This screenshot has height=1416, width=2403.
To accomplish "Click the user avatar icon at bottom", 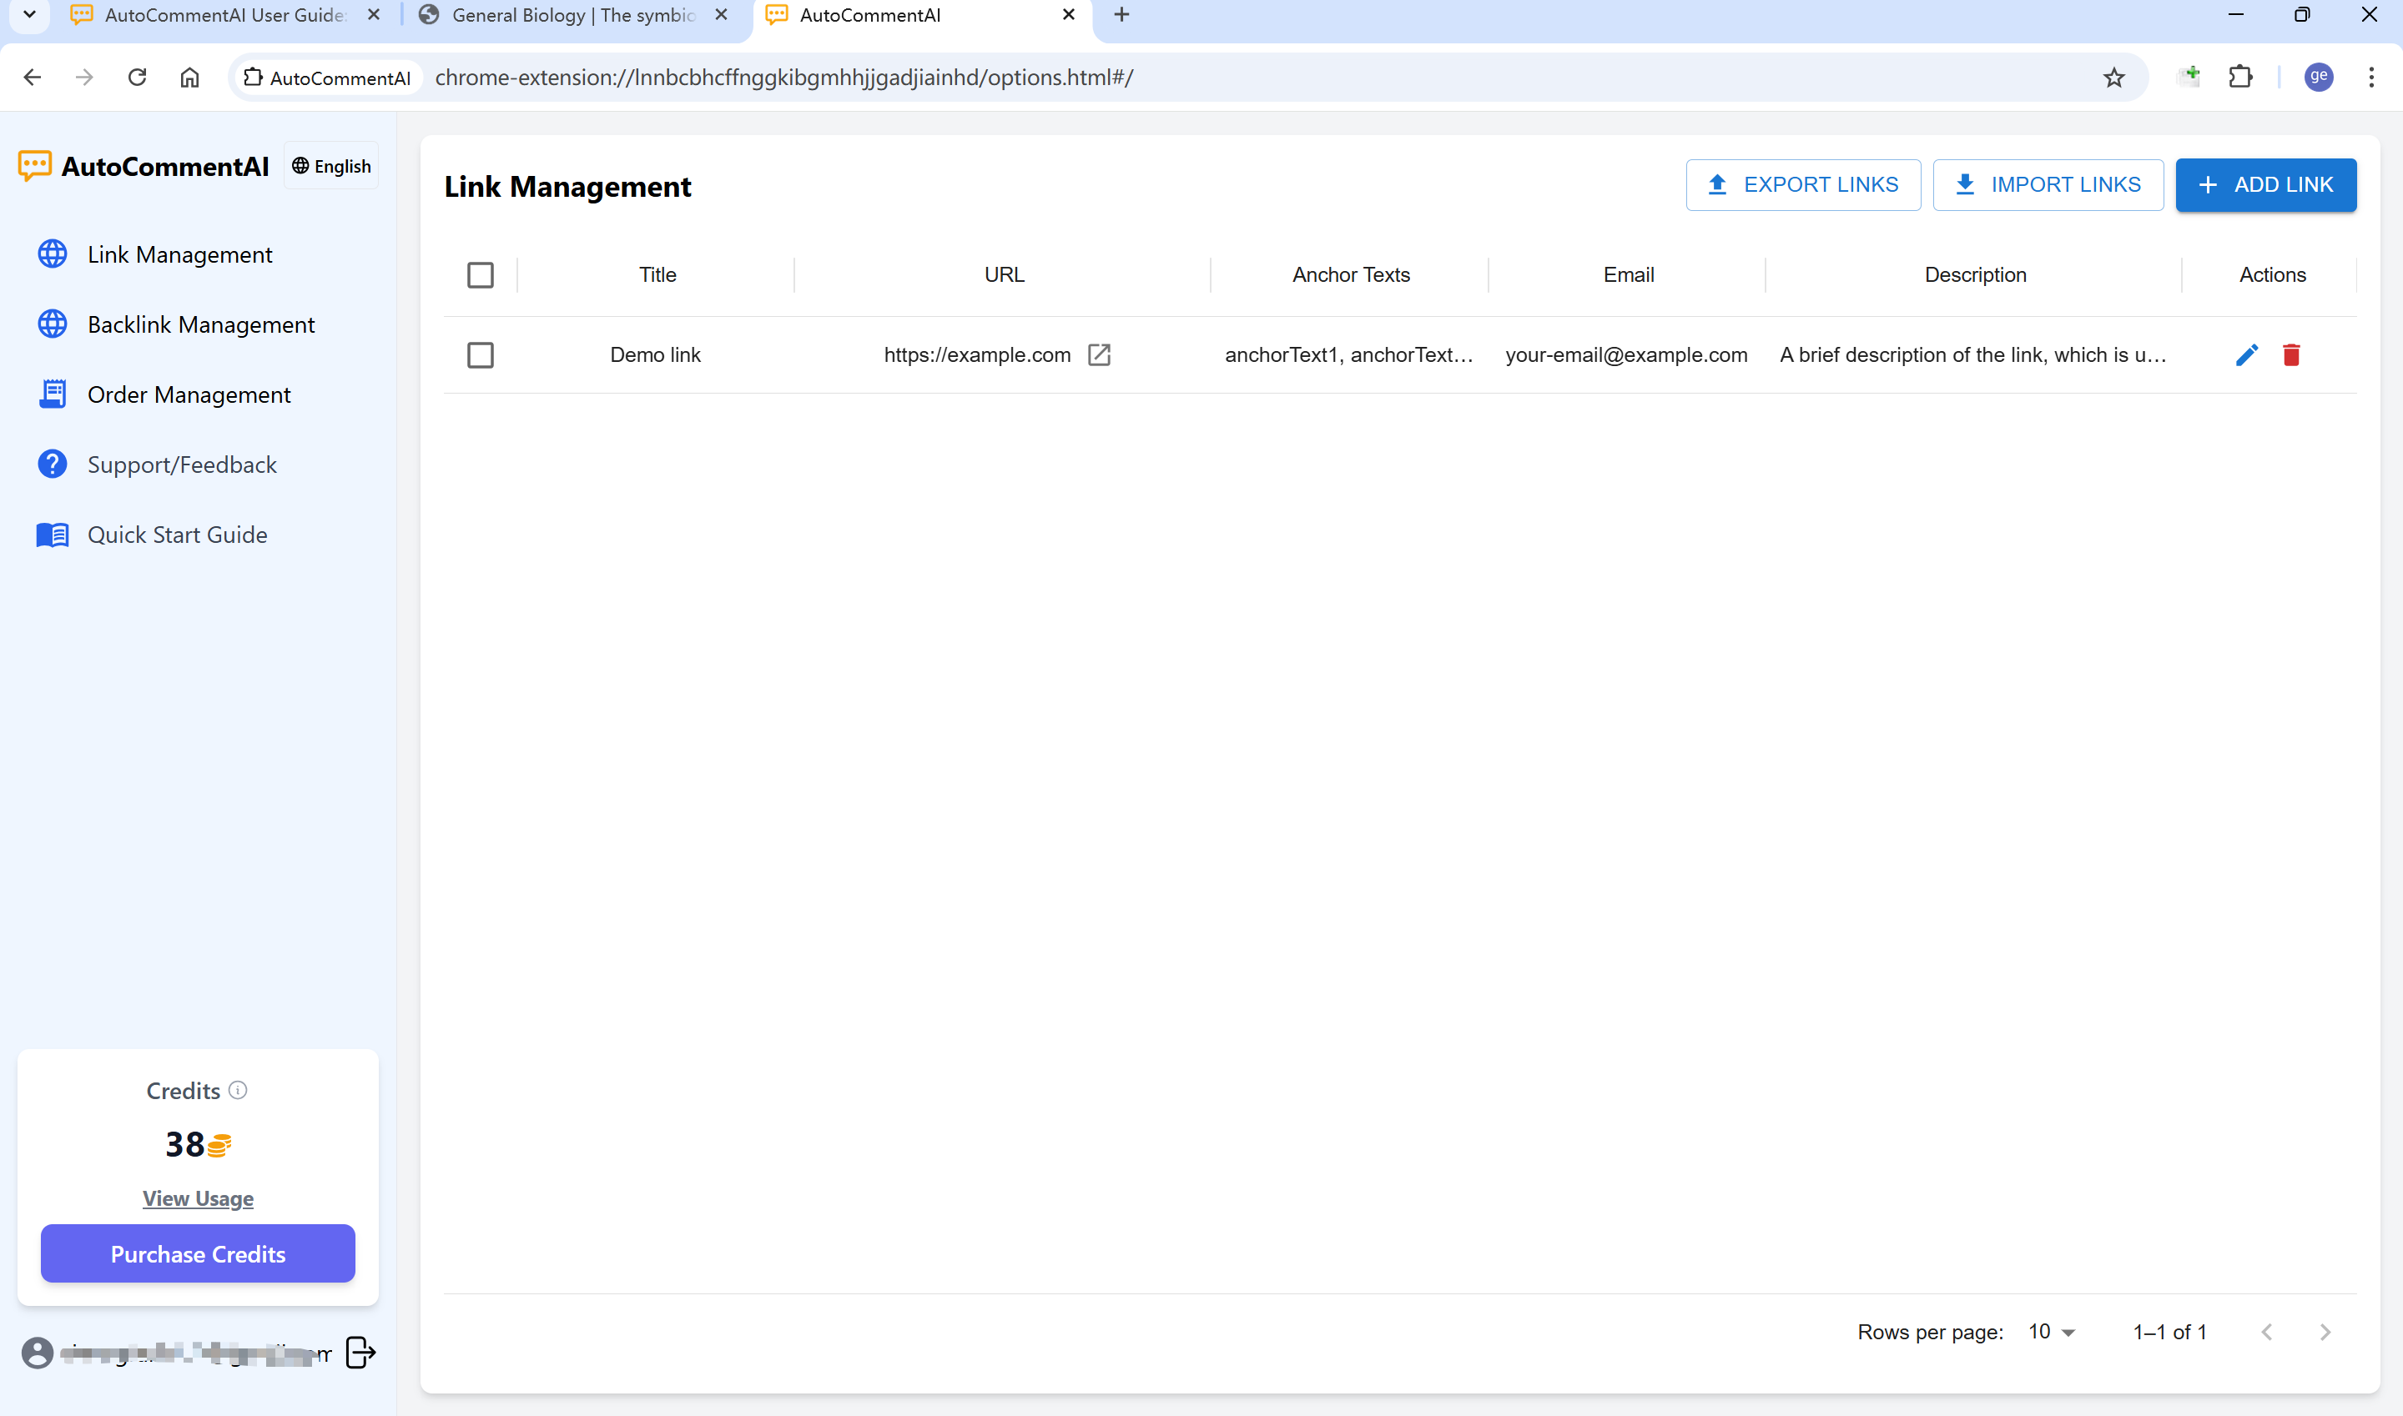I will tap(38, 1352).
